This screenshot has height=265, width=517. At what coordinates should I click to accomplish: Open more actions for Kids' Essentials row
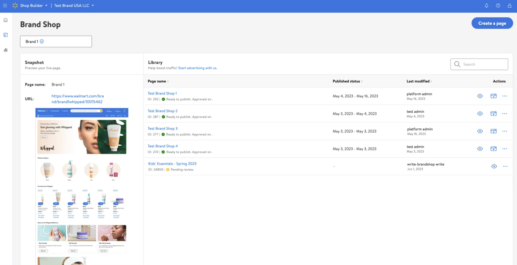tap(505, 166)
